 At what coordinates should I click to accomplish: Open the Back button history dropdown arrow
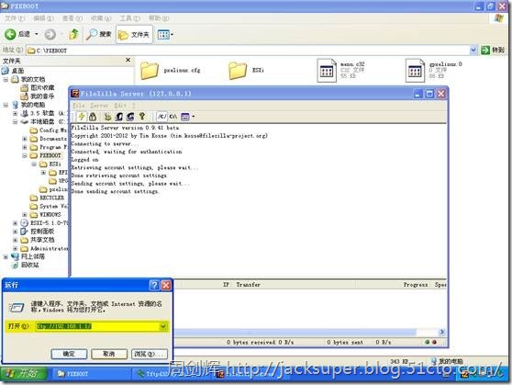click(x=37, y=34)
